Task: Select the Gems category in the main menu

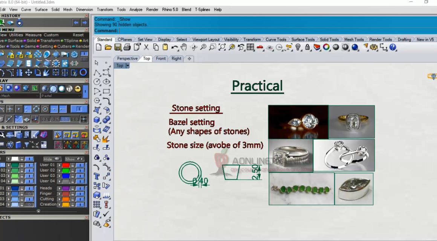Action: 29,47
